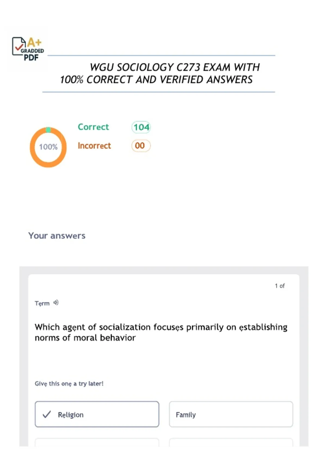Click the 1 of question counter
Image resolution: width=327 pixels, height=463 pixels.
click(x=280, y=286)
